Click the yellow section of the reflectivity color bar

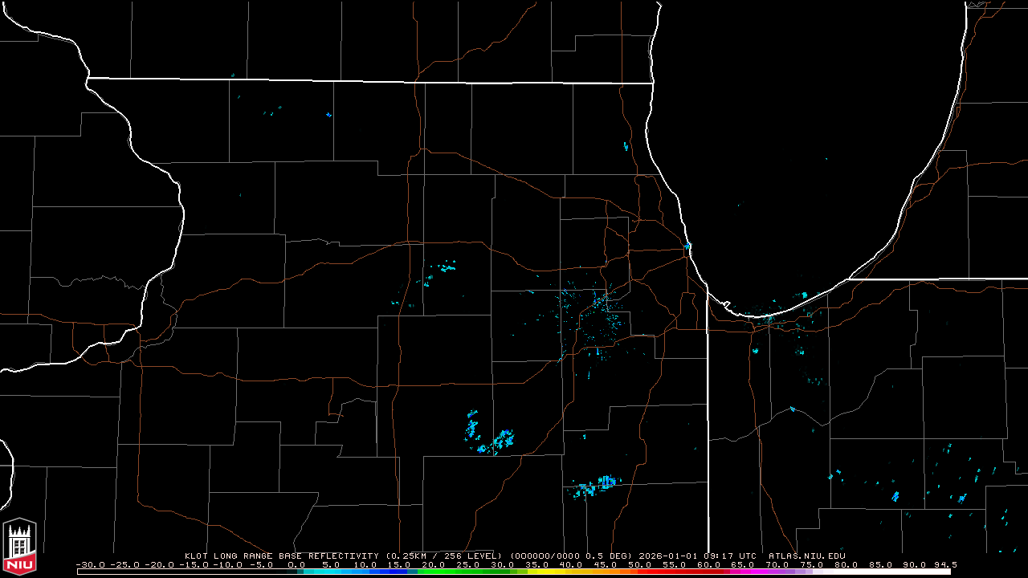click(x=554, y=572)
